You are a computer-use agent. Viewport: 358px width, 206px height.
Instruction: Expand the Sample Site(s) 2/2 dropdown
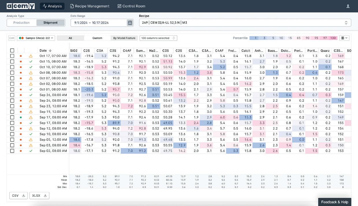pos(36,38)
